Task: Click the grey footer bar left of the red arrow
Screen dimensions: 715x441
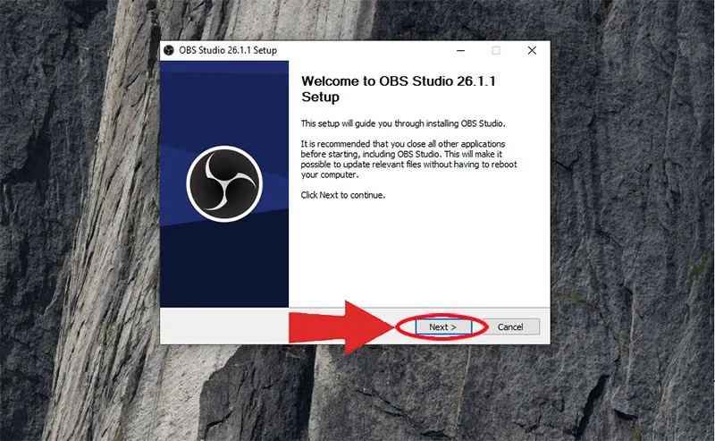Action: click(x=223, y=327)
